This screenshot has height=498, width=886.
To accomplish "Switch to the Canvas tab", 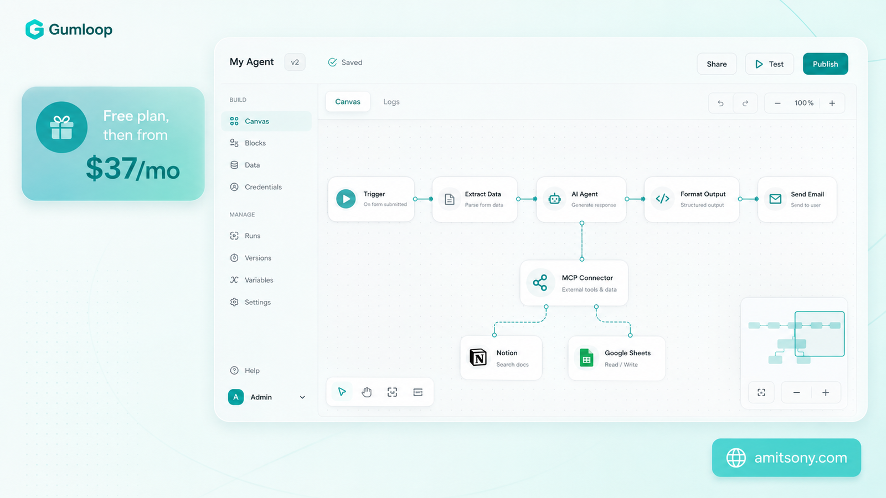I will coord(348,102).
